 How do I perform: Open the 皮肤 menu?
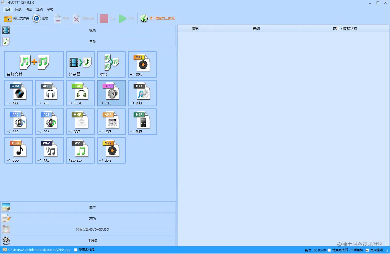click(x=18, y=9)
